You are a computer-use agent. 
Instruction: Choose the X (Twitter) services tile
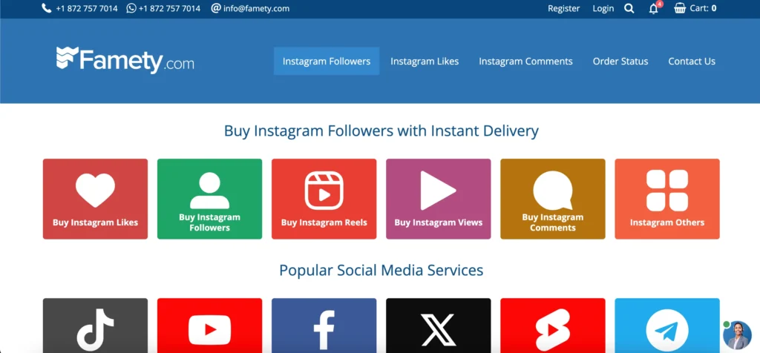[438, 326]
